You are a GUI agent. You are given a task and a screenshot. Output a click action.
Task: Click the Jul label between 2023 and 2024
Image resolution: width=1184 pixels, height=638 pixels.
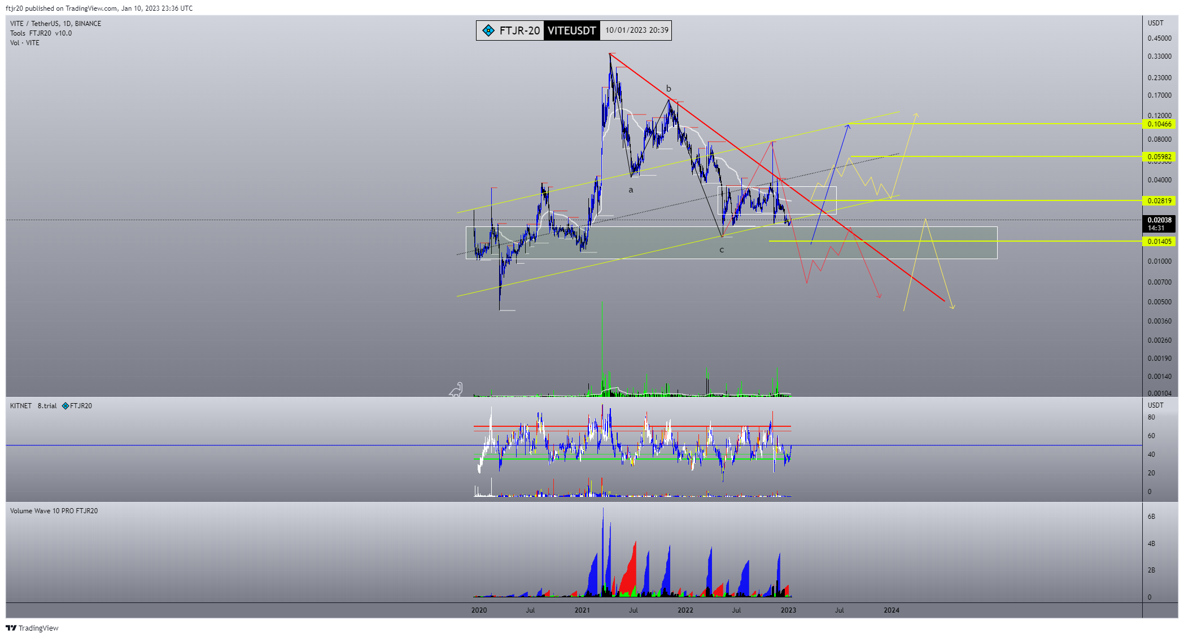pos(840,610)
